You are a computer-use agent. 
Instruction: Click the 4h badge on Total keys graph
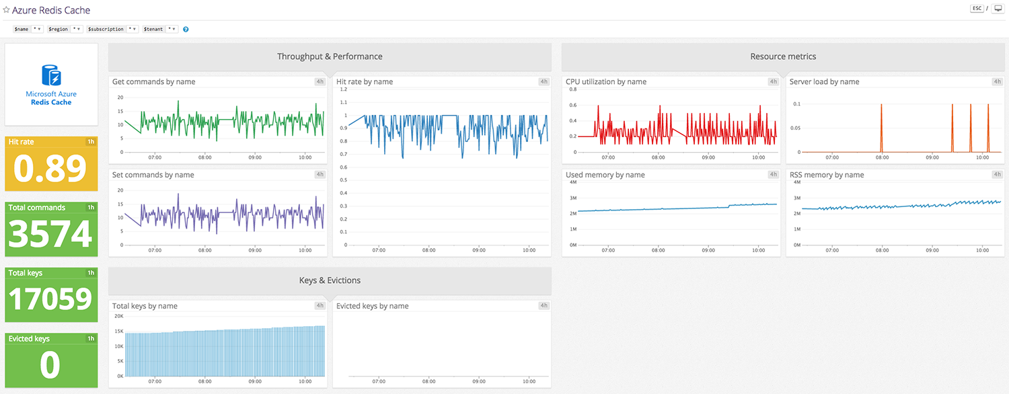click(x=320, y=305)
